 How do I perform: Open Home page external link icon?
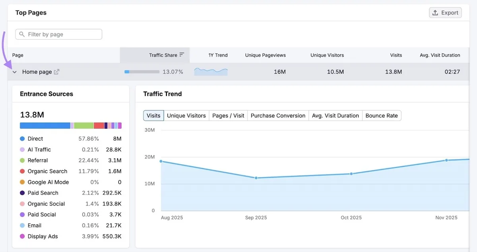(x=57, y=72)
